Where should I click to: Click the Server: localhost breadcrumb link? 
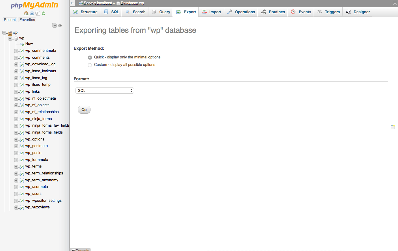(98, 3)
